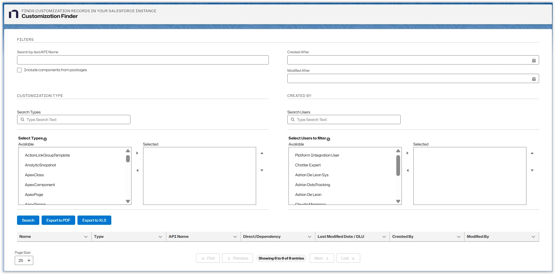
Task: Click the Select Users to filter info icon
Action: pos(328,139)
